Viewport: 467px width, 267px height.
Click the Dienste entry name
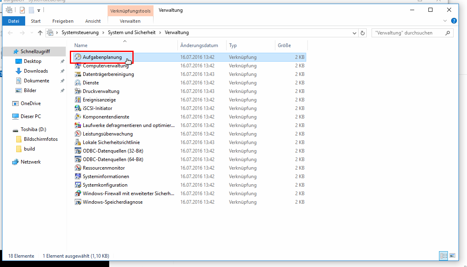tap(91, 83)
